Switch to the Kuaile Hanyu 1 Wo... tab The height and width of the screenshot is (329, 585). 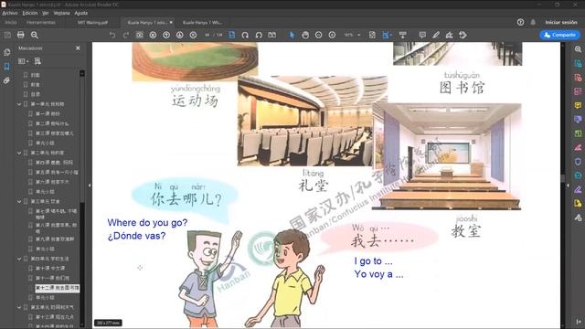pos(202,22)
